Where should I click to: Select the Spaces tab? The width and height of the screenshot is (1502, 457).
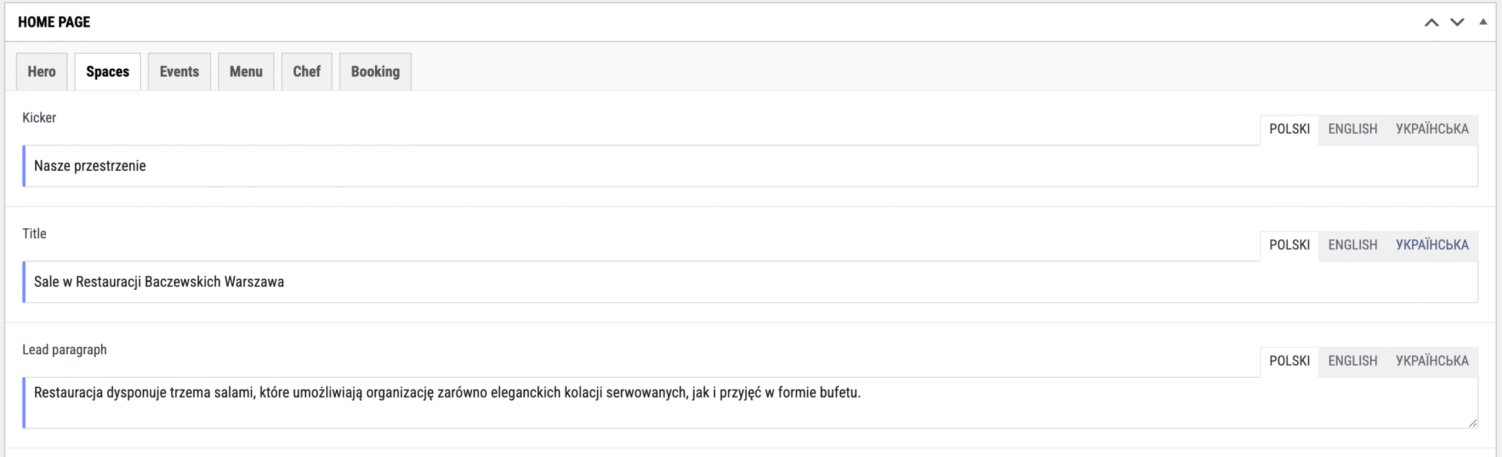[x=107, y=72]
